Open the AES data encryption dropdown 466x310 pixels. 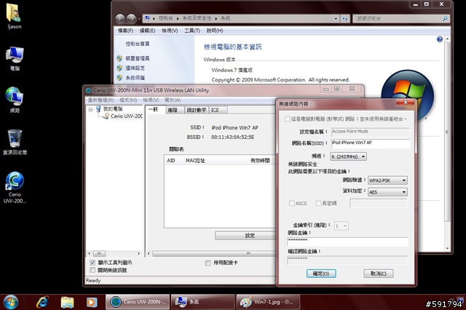tap(387, 192)
